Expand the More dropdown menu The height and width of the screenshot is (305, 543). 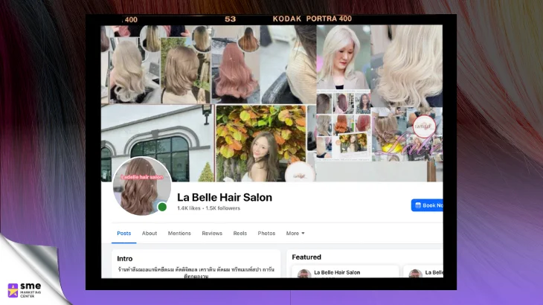pos(295,234)
